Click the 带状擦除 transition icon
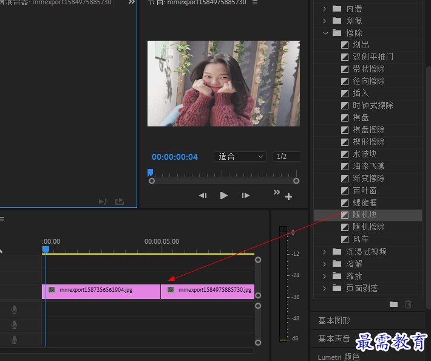 click(345, 69)
